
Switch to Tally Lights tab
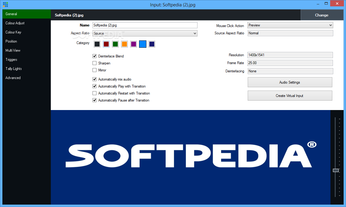point(26,69)
